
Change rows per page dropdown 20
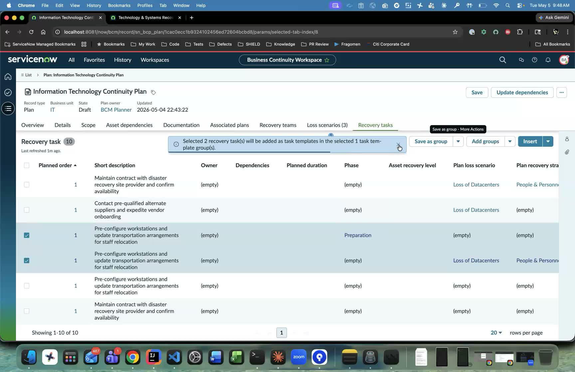click(x=496, y=333)
